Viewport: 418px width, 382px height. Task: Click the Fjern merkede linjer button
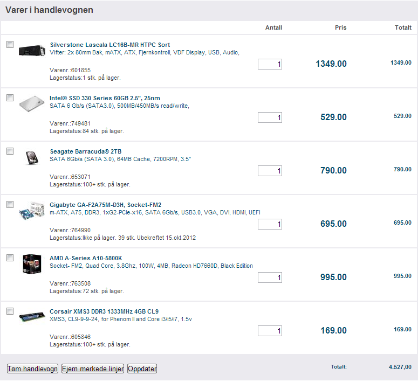pos(93,369)
